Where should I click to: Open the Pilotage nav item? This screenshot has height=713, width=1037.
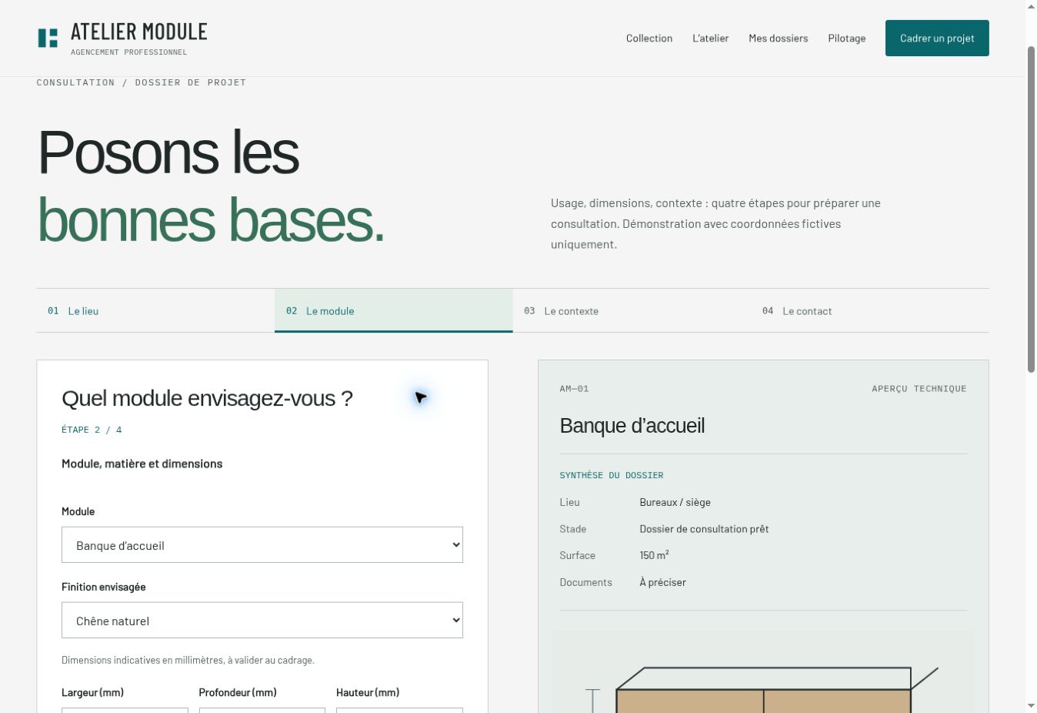[846, 38]
